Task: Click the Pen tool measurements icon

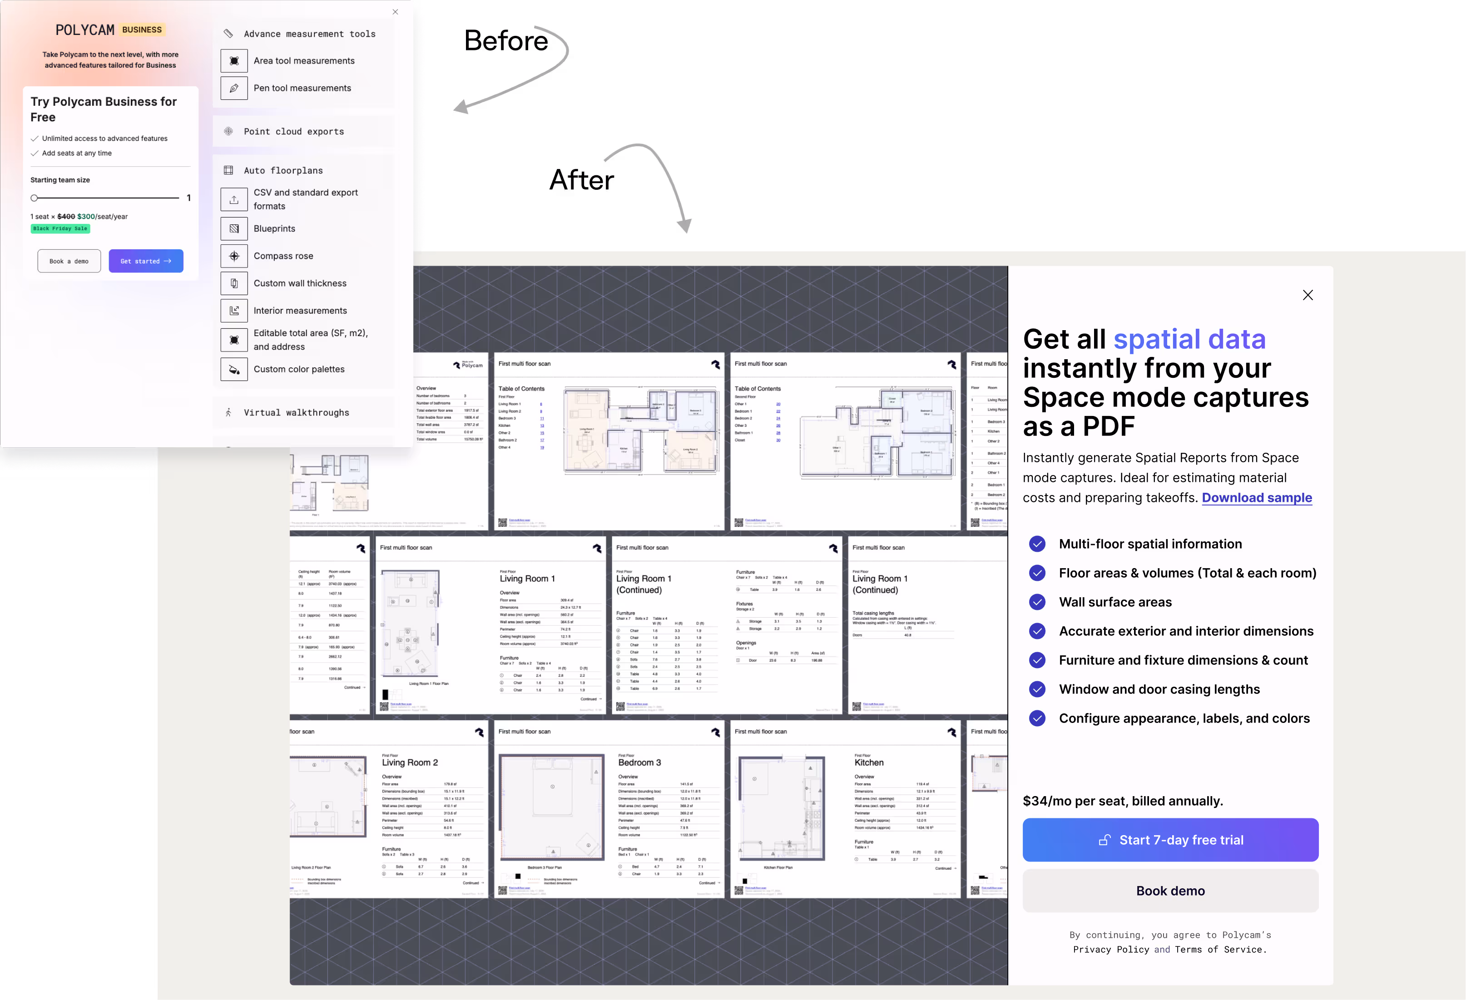Action: click(x=234, y=88)
